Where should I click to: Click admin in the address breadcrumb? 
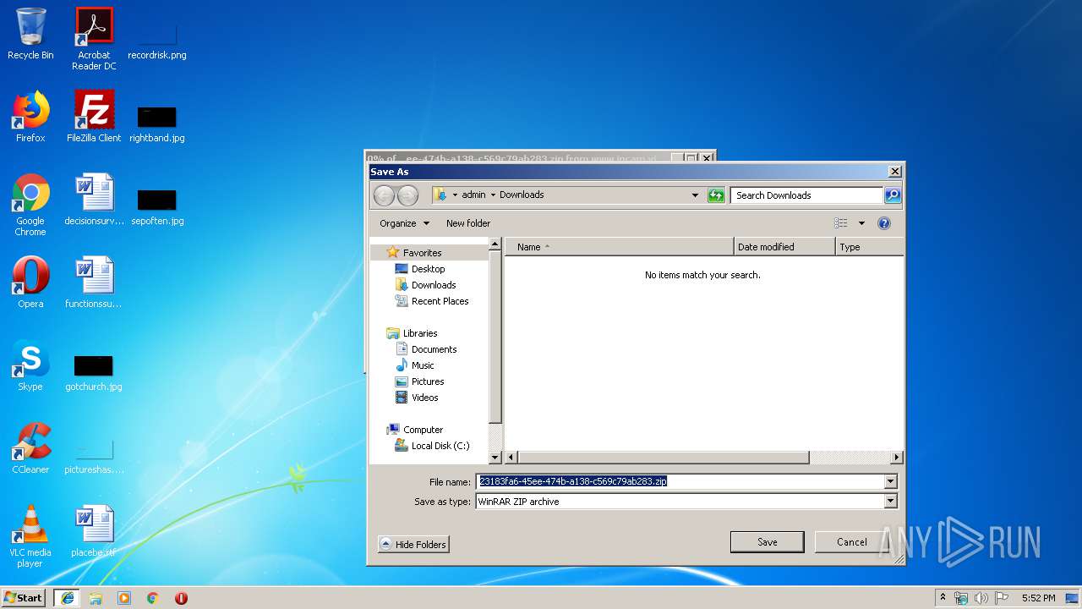tap(473, 195)
